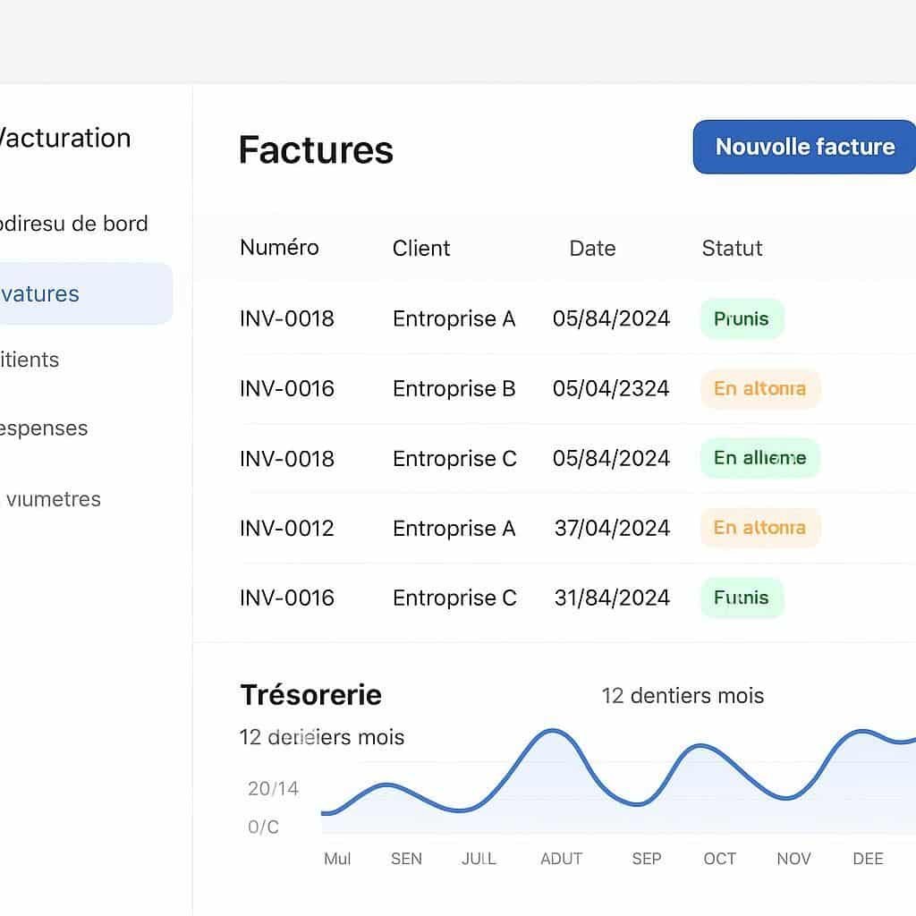
Task: Open the 'viumetres' sidebar item
Action: (55, 499)
